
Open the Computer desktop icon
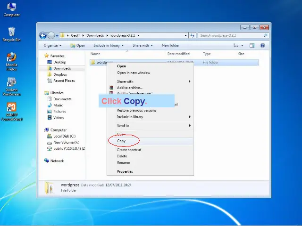point(11,9)
